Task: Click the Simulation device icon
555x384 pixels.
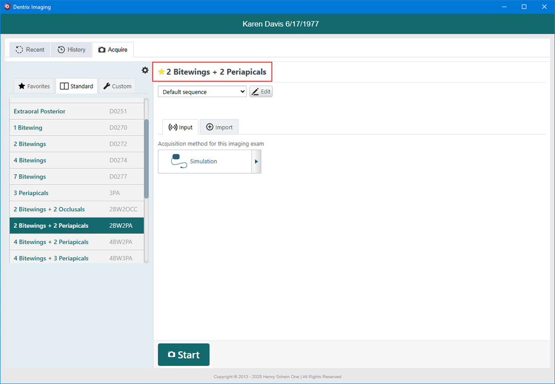Action: tap(179, 161)
